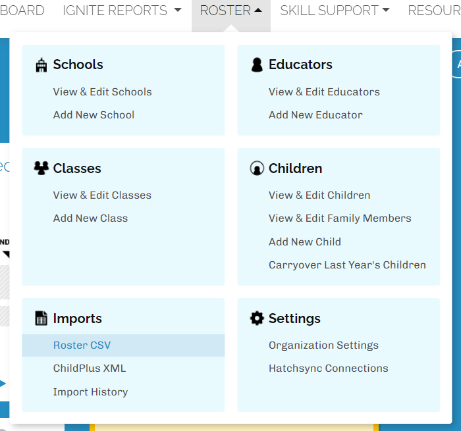
Task: Collapse the Roster dropdown menu
Action: 230,11
